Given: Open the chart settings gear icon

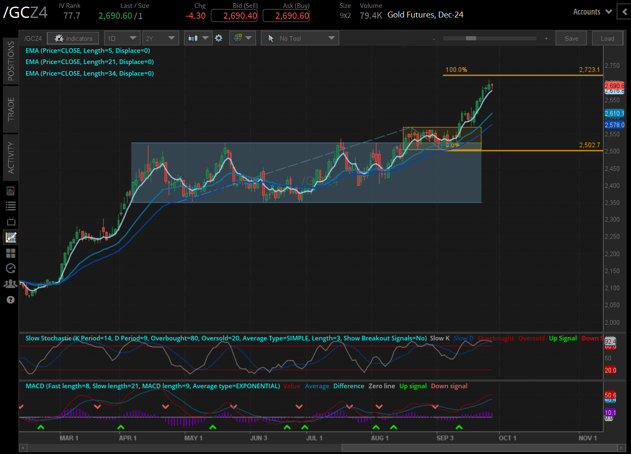Looking at the screenshot, I should tap(219, 38).
